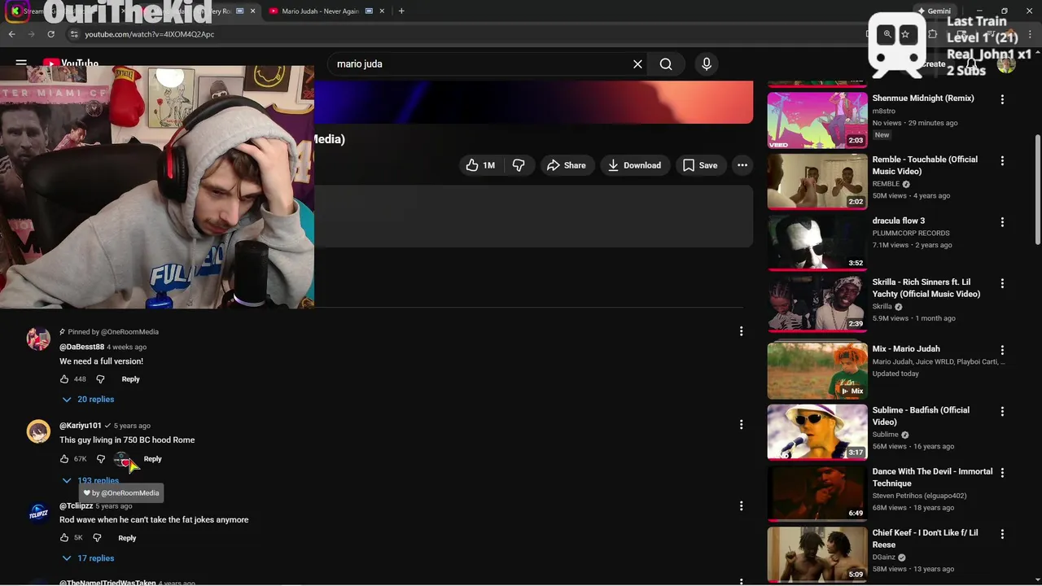Open dracula flow 3 video title
Screen dimensions: 1042x586
[x=899, y=221]
